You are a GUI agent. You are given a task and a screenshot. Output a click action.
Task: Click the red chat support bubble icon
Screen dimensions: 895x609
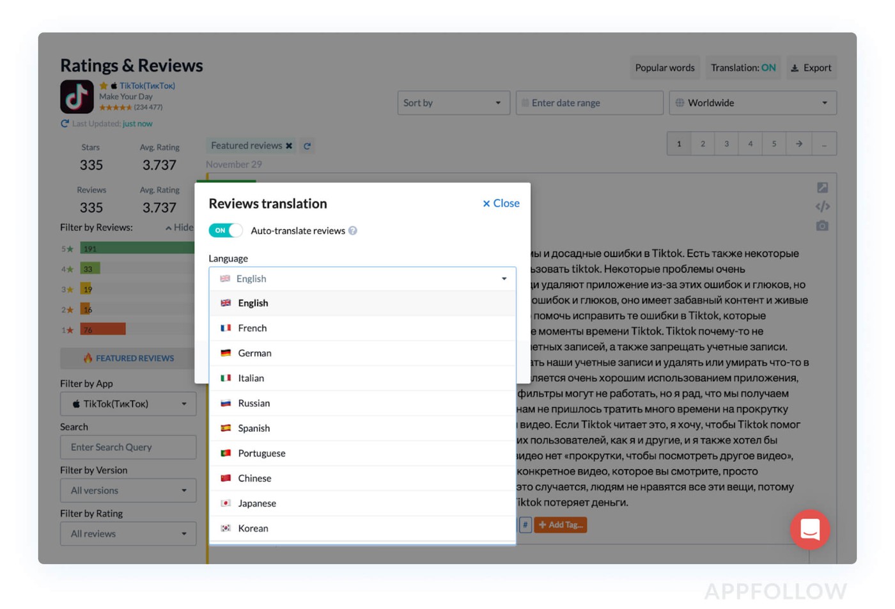click(810, 530)
